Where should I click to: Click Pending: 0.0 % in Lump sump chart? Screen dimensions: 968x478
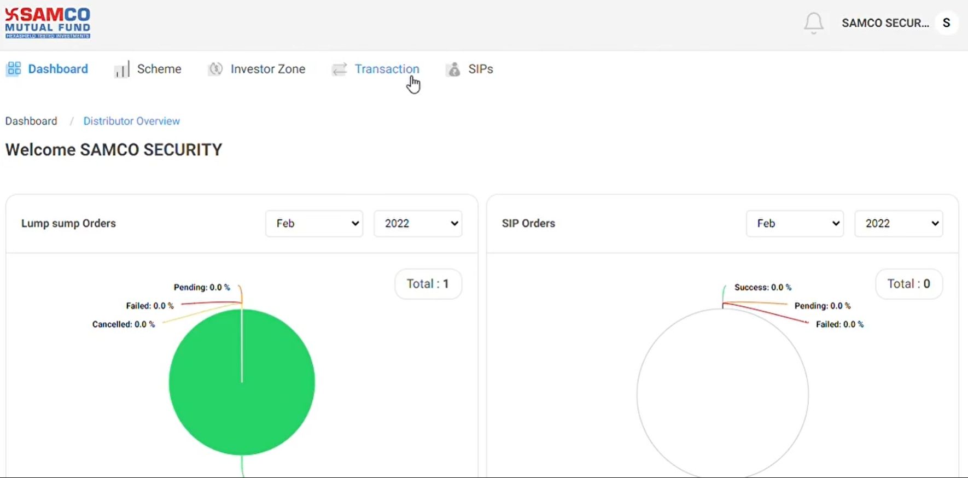pos(202,287)
